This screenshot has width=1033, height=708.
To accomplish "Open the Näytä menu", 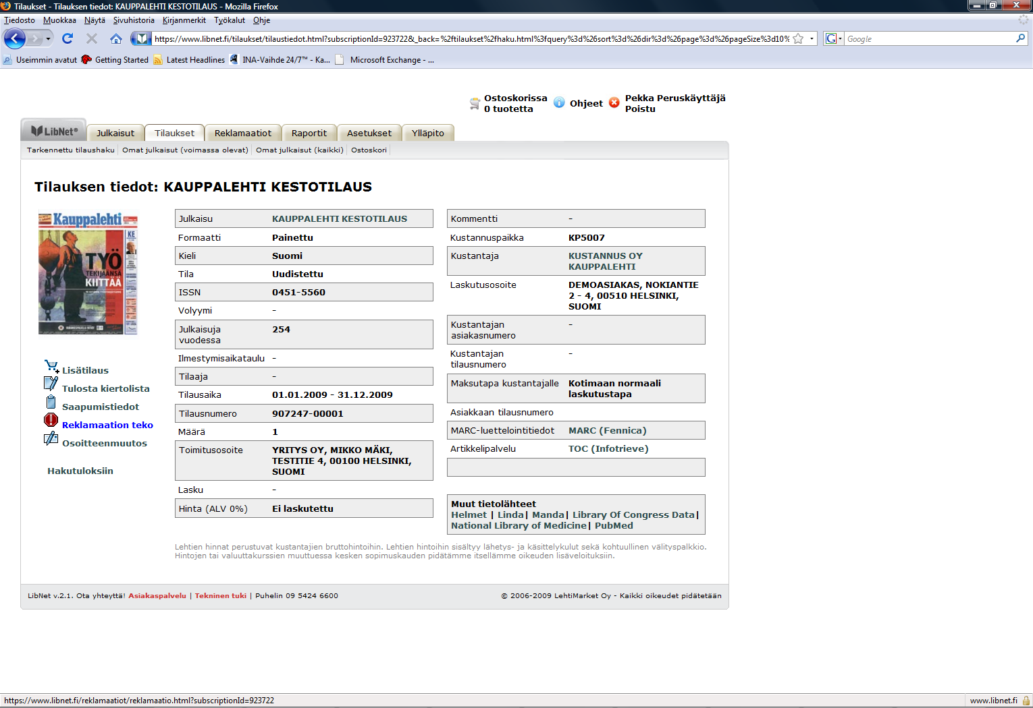I will coord(95,20).
